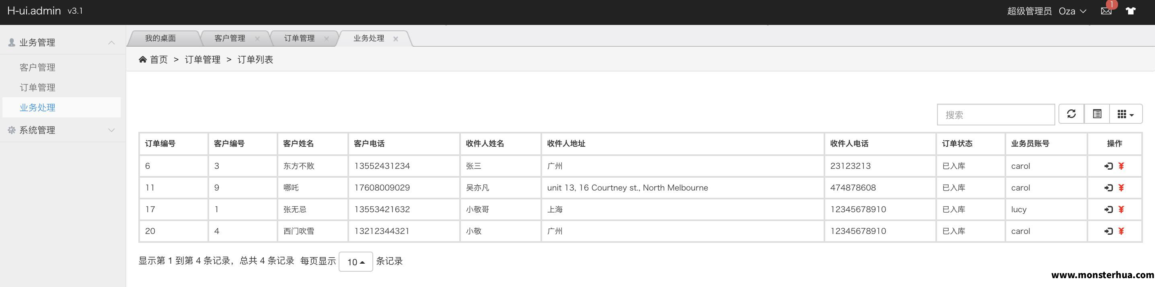The height and width of the screenshot is (287, 1155).
Task: Click 订单列表 in the breadcrumb
Action: tap(255, 59)
